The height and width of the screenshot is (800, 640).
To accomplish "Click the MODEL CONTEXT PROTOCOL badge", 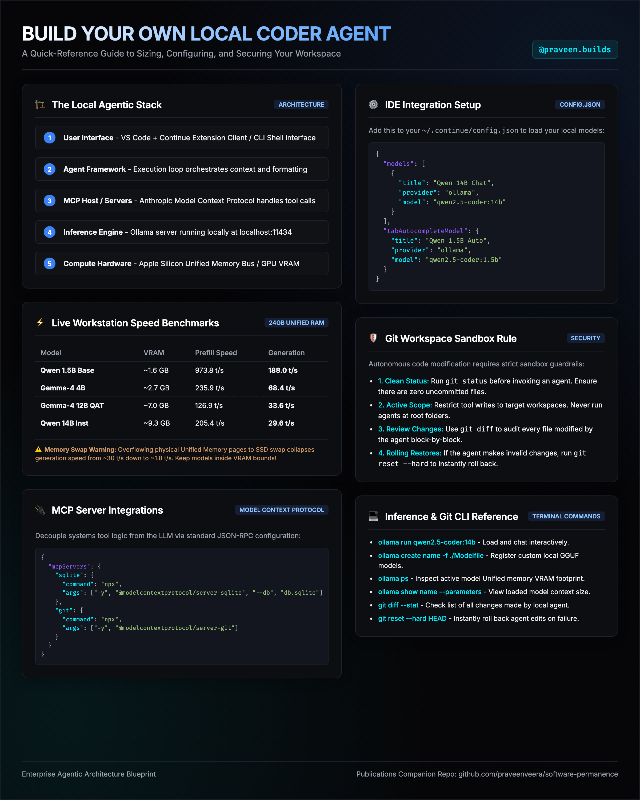I will 282,510.
